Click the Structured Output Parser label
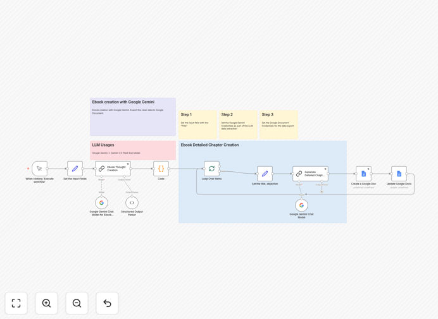 (x=132, y=213)
